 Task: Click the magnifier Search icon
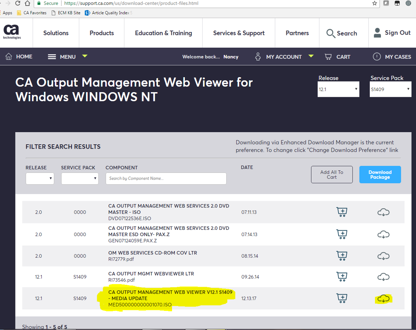(331, 33)
